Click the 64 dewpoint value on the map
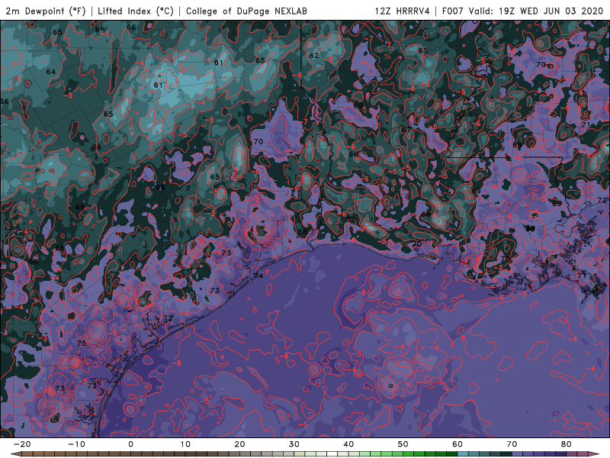This screenshot has width=610, height=458. [x=50, y=72]
